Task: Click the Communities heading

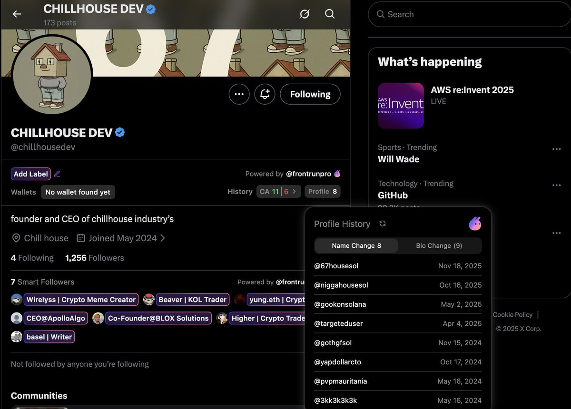Action: [x=39, y=396]
